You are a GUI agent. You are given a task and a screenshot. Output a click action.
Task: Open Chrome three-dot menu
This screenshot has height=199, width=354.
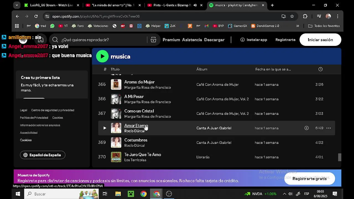(x=338, y=16)
